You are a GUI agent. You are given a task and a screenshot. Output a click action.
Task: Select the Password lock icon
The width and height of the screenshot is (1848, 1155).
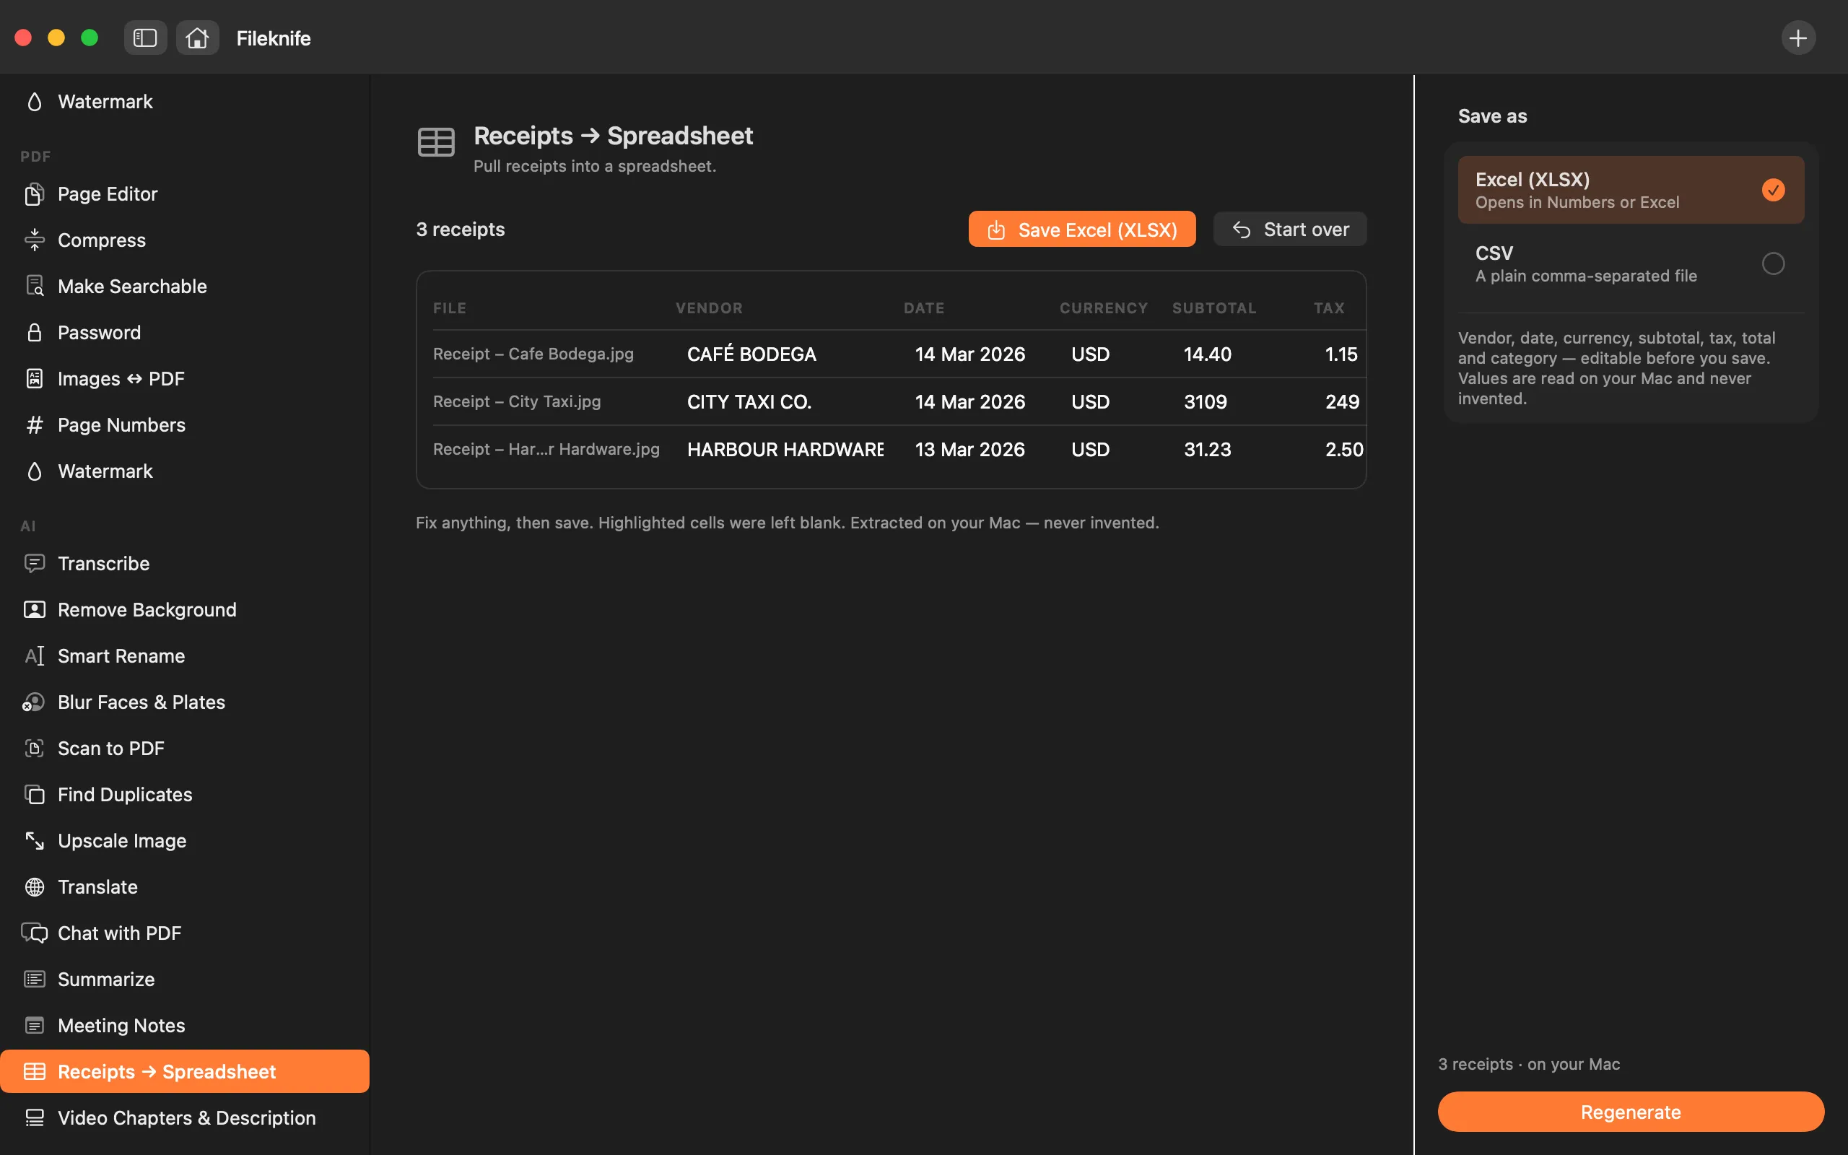click(x=35, y=332)
